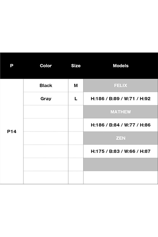
Task: Select Mathew's measurements H:186 / B:84 row
Action: (120, 125)
